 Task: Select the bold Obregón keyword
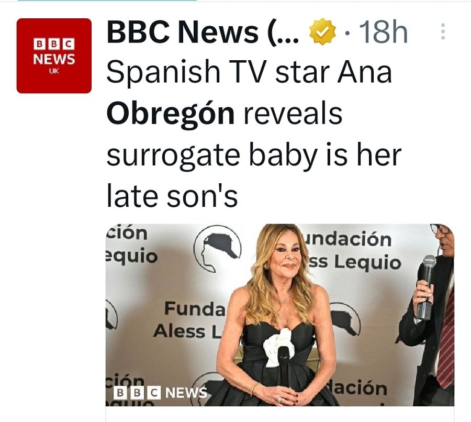tap(170, 113)
